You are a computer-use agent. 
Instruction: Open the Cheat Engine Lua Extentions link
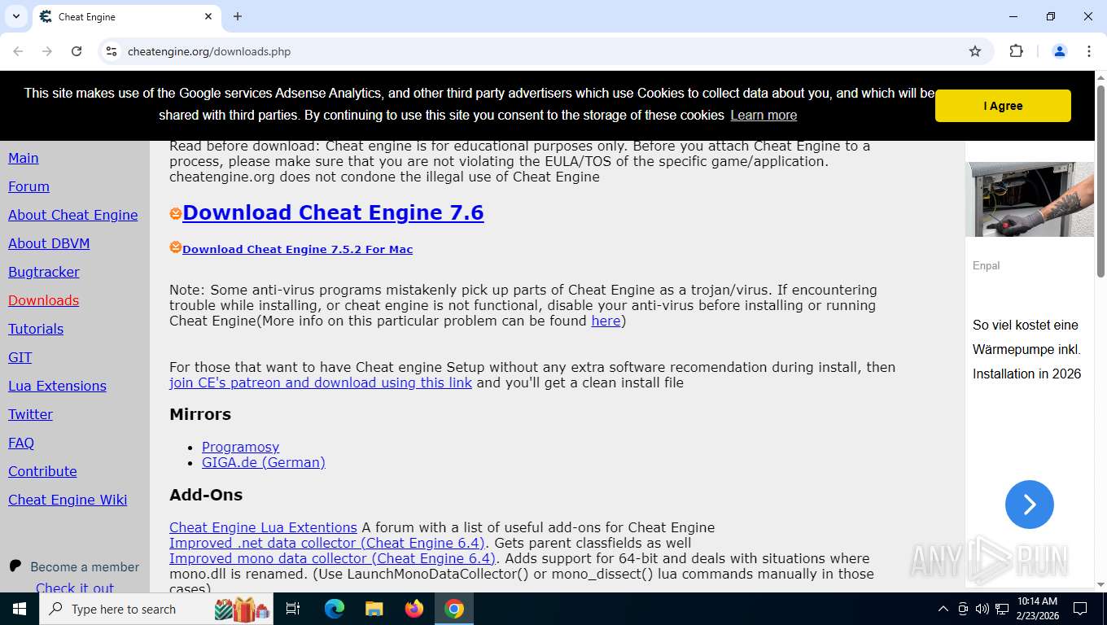click(x=263, y=527)
